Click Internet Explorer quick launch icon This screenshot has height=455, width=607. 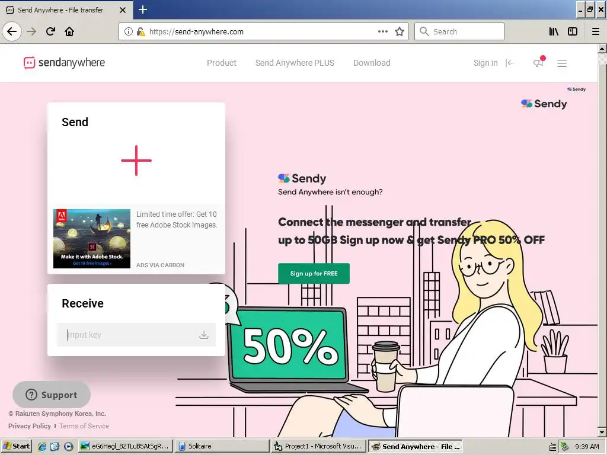pos(42,446)
